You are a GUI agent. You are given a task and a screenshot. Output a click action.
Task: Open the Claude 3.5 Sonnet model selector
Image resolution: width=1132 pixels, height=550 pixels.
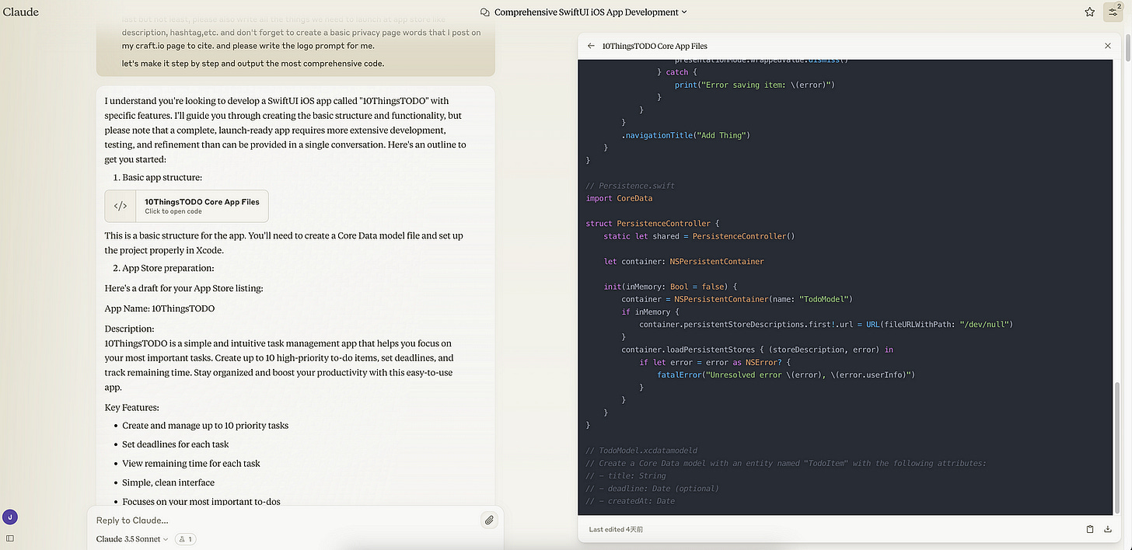[130, 538]
